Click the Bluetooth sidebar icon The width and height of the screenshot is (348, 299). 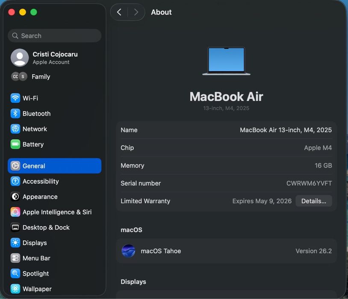click(x=15, y=114)
